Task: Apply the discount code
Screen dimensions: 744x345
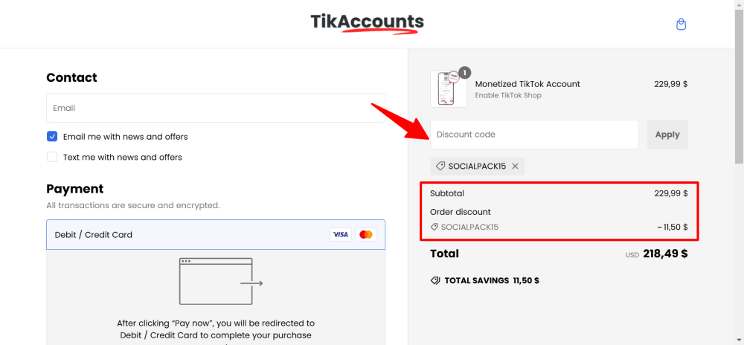Action: 667,135
